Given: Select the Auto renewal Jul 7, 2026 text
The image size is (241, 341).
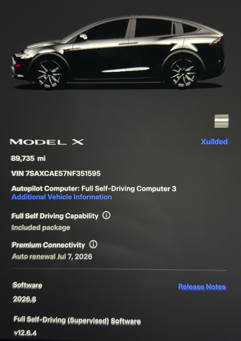Looking at the screenshot, I should [x=52, y=257].
